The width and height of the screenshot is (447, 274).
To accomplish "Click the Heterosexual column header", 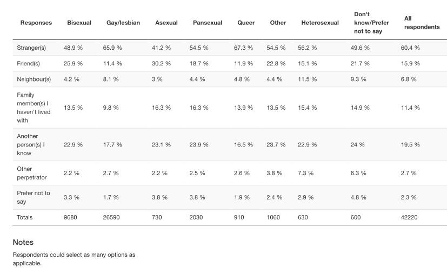I will click(x=320, y=23).
